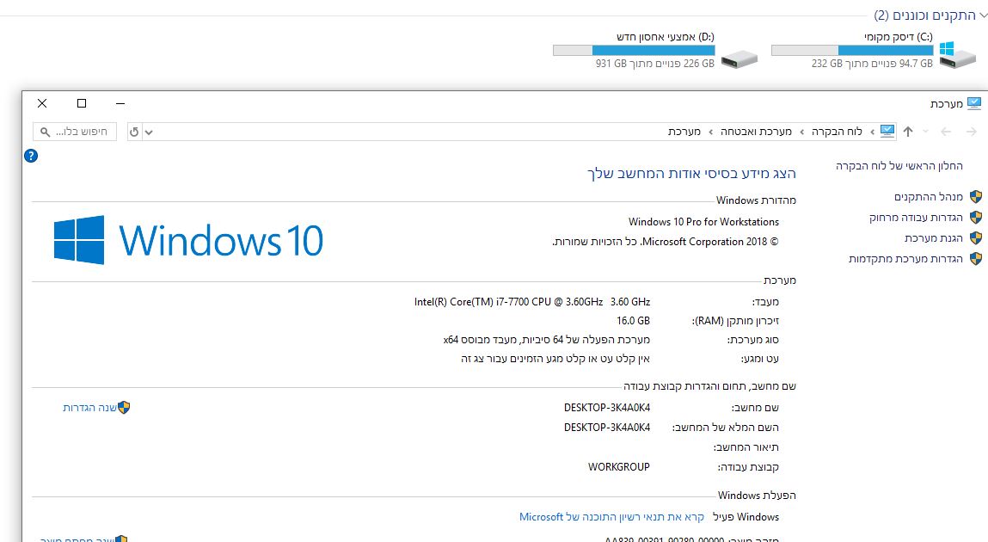Focus the Control Panel search field
988x542 pixels.
pos(75,132)
